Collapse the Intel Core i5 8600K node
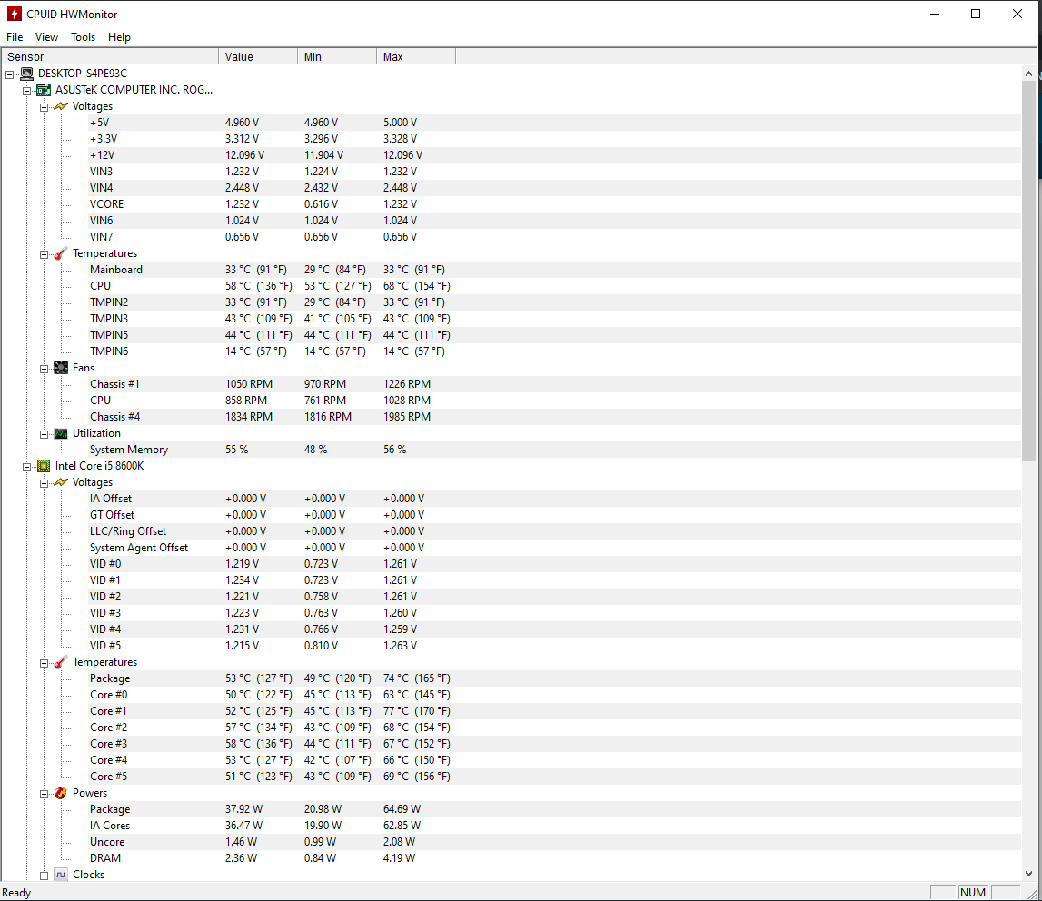 coord(26,467)
